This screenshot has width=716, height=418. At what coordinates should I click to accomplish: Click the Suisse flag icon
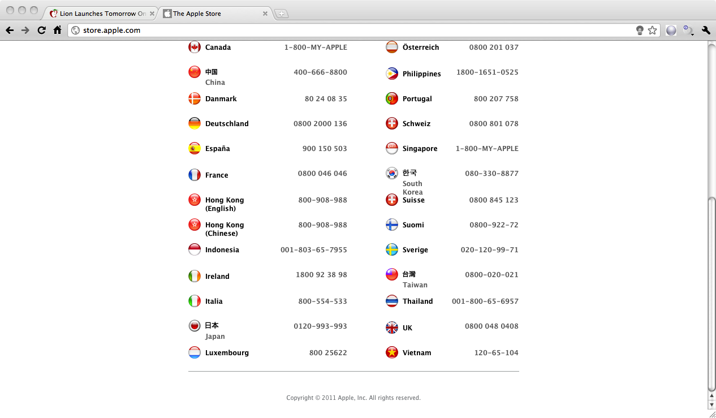click(392, 200)
